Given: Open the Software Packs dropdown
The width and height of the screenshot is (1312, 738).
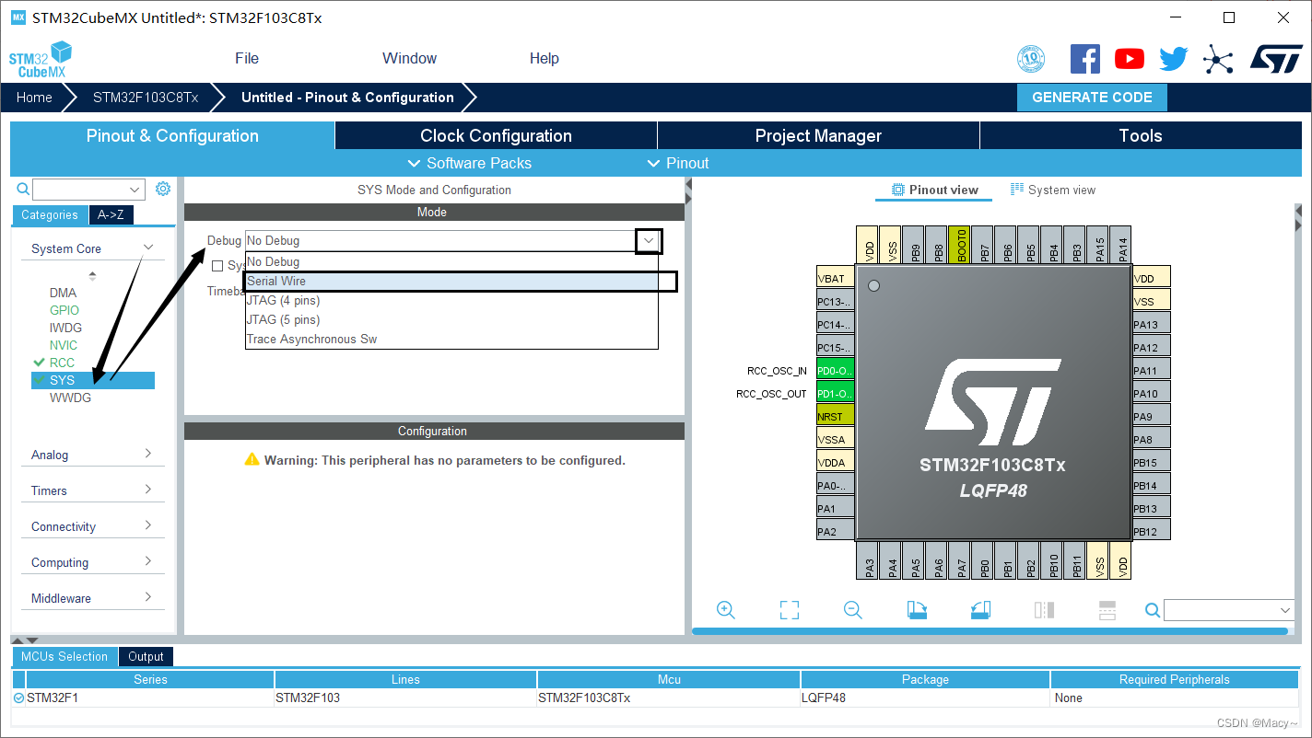Looking at the screenshot, I should pos(469,163).
